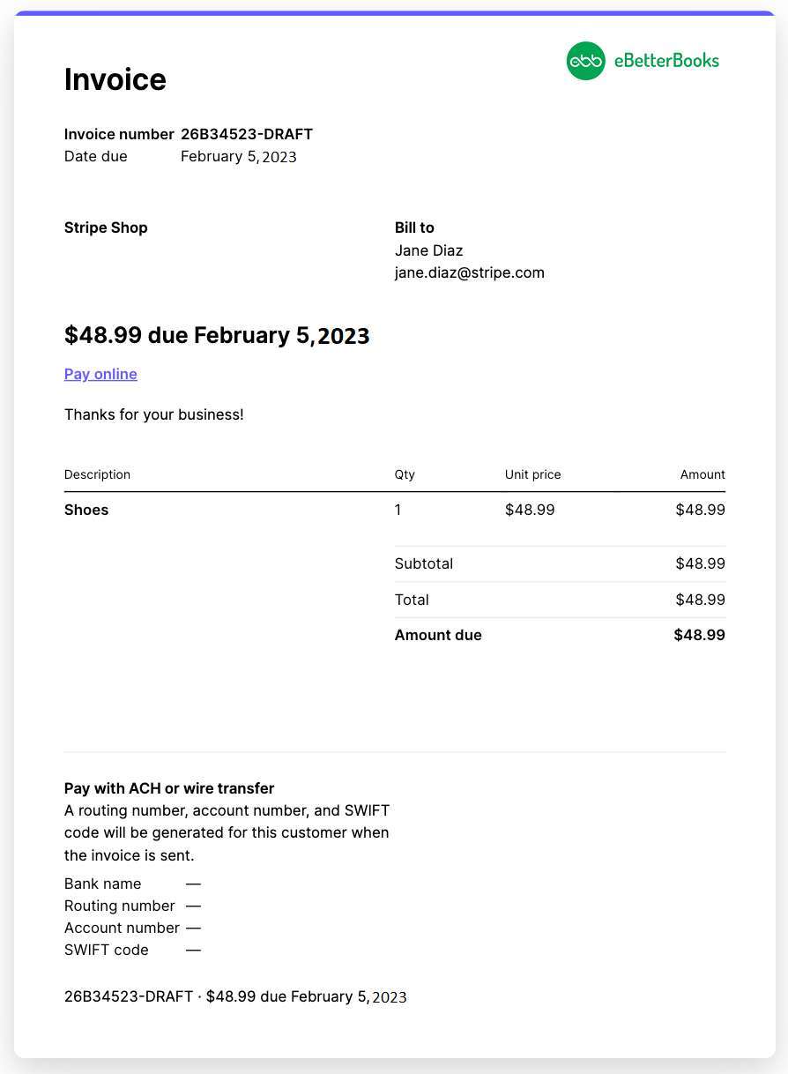Click the Pay with ACH or wire transfer heading

[169, 788]
